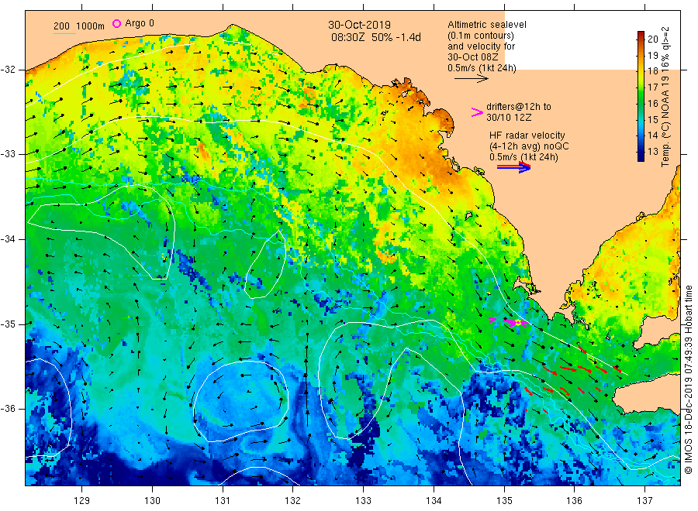Click latitude axis label -33
698x511 pixels.
(8, 154)
